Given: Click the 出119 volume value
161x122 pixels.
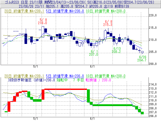Looking at the screenshot, I should click(x=108, y=6).
